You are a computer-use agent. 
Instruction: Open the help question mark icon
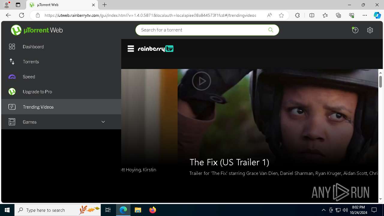[x=355, y=30]
